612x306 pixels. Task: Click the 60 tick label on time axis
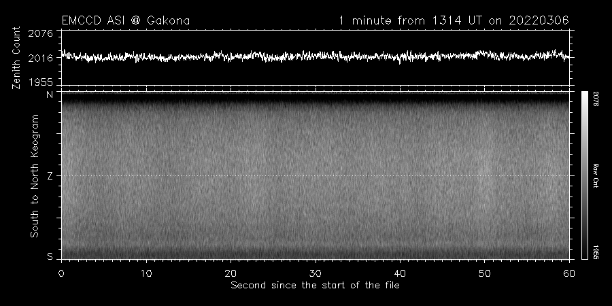(x=569, y=273)
